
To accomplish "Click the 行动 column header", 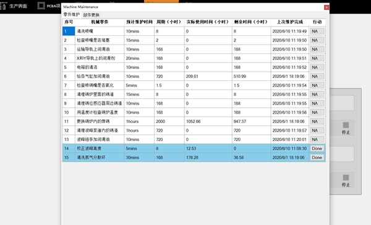I will pyautogui.click(x=317, y=22).
